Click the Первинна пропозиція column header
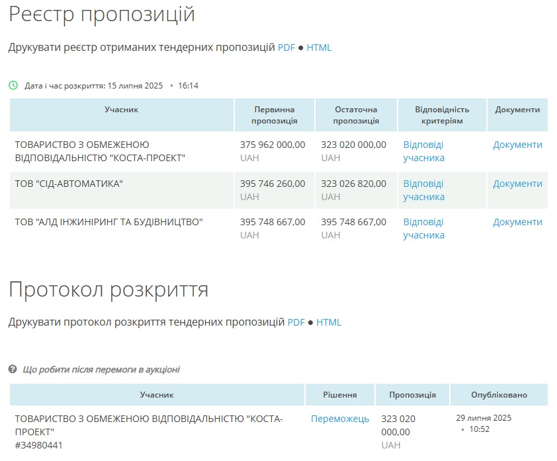Image resolution: width=557 pixels, height=461 pixels. pyautogui.click(x=275, y=115)
